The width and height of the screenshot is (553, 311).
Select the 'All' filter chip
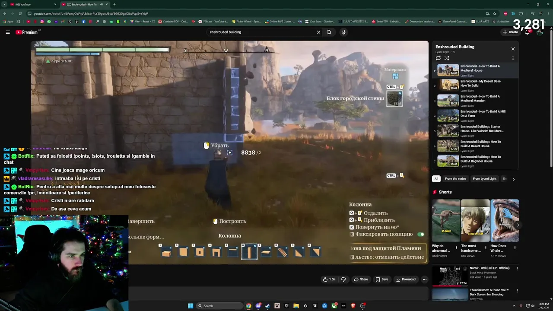click(x=436, y=179)
